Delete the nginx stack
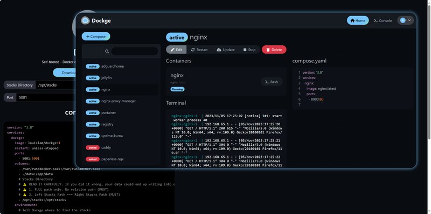This screenshot has height=214, width=431. 274,49
